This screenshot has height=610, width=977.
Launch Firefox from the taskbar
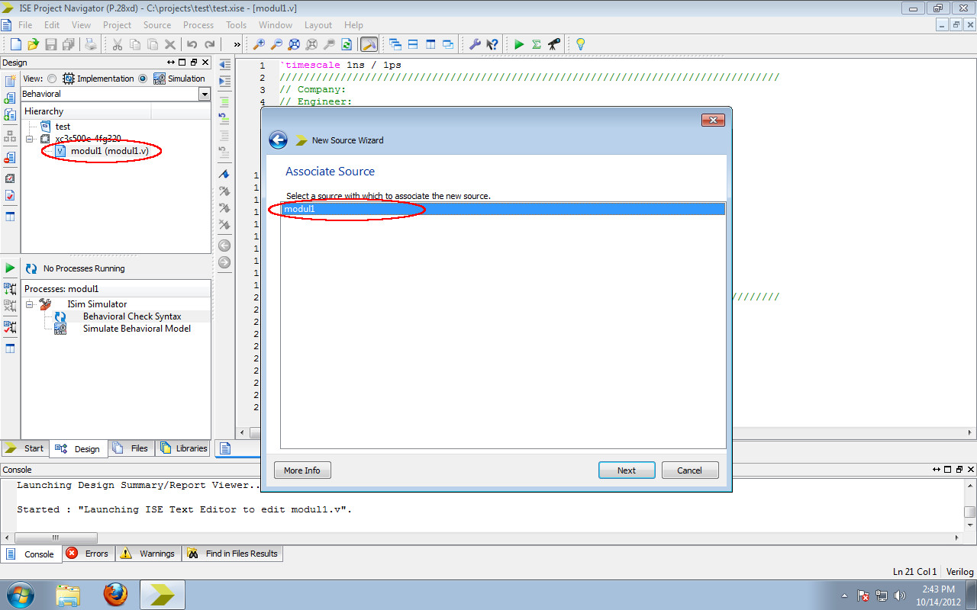[x=116, y=594]
